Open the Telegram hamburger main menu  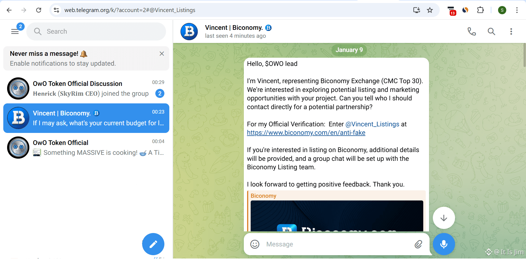[15, 32]
